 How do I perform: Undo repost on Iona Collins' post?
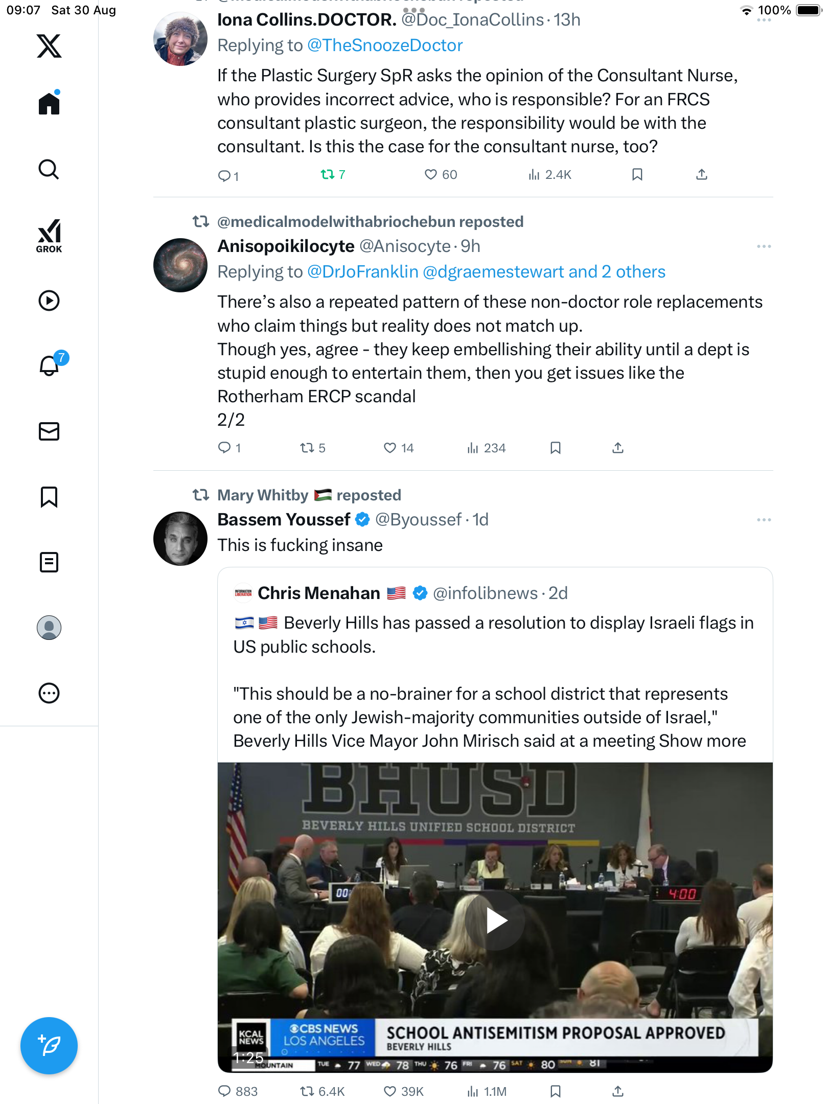click(328, 175)
